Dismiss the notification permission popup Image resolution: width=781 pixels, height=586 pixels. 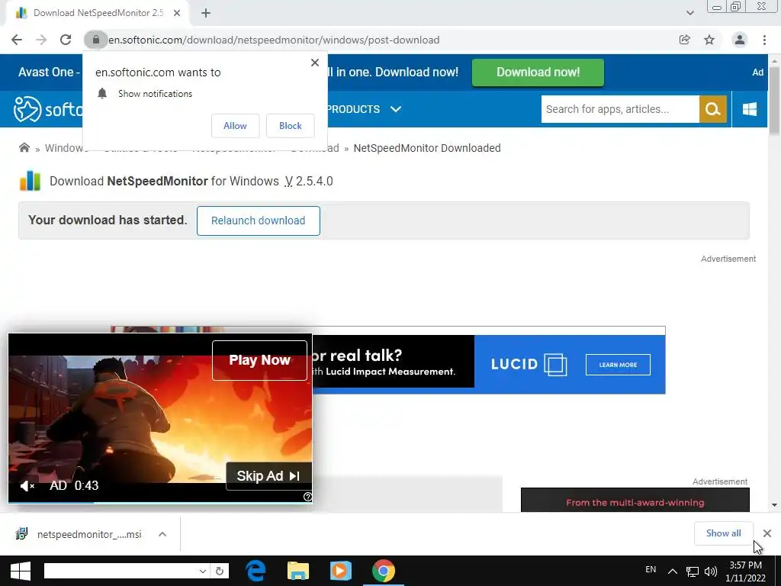315,63
